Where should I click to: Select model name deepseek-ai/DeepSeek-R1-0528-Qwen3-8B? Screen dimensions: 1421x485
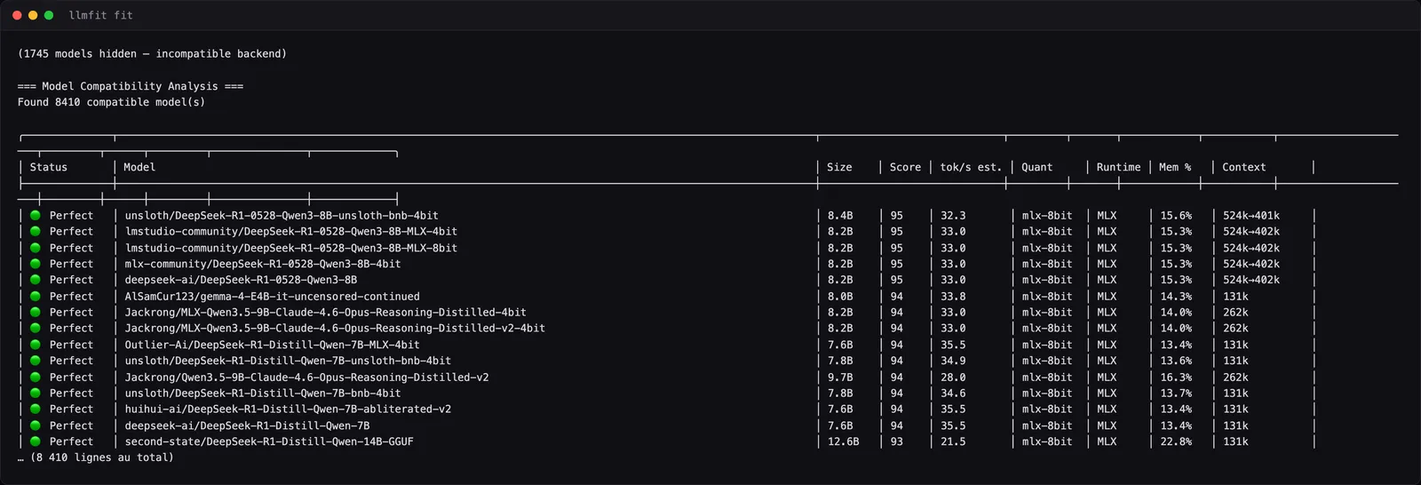pos(241,280)
